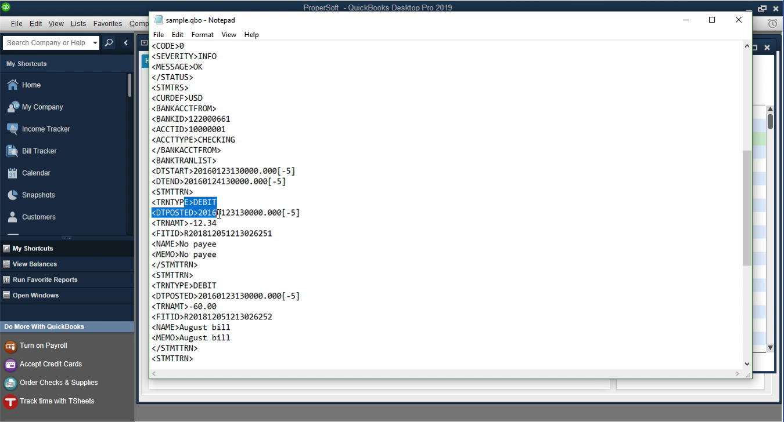The image size is (784, 422).
Task: Click the line <ACCTID>10000001
Action: coord(189,129)
